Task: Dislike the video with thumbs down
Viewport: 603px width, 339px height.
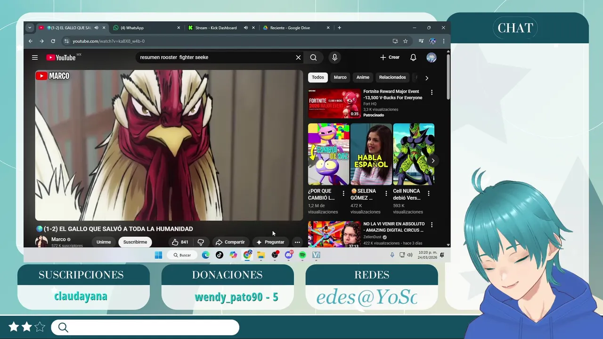Action: [201, 242]
